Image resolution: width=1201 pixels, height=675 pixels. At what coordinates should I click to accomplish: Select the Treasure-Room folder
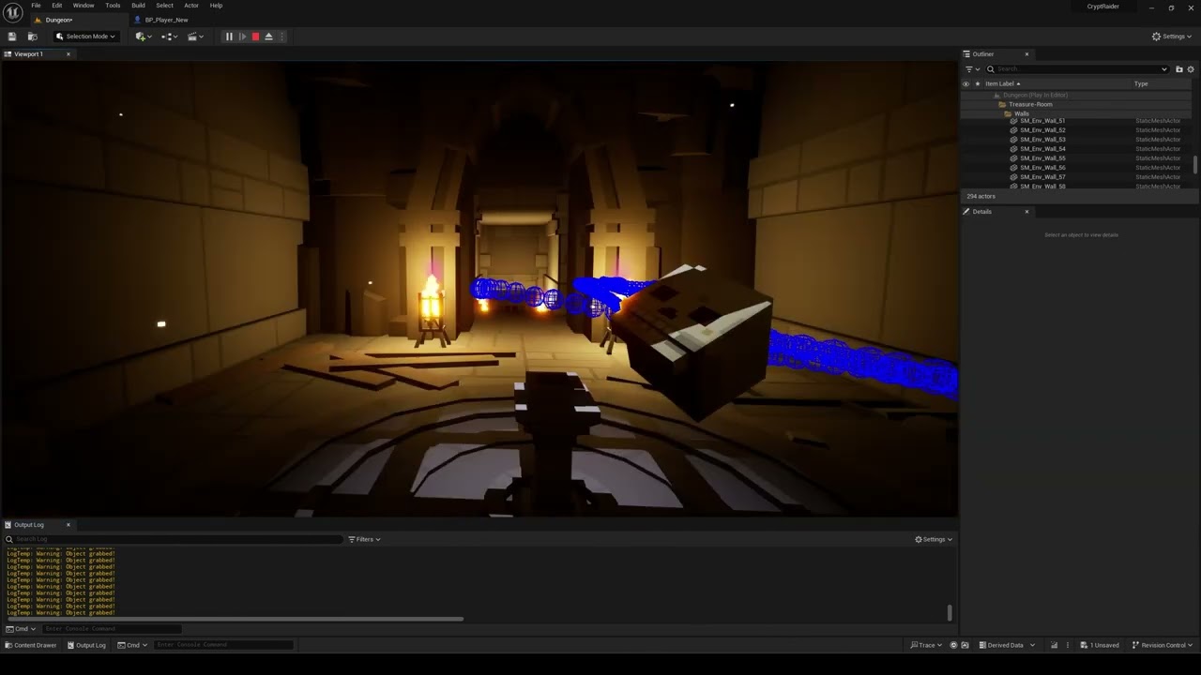(1030, 104)
